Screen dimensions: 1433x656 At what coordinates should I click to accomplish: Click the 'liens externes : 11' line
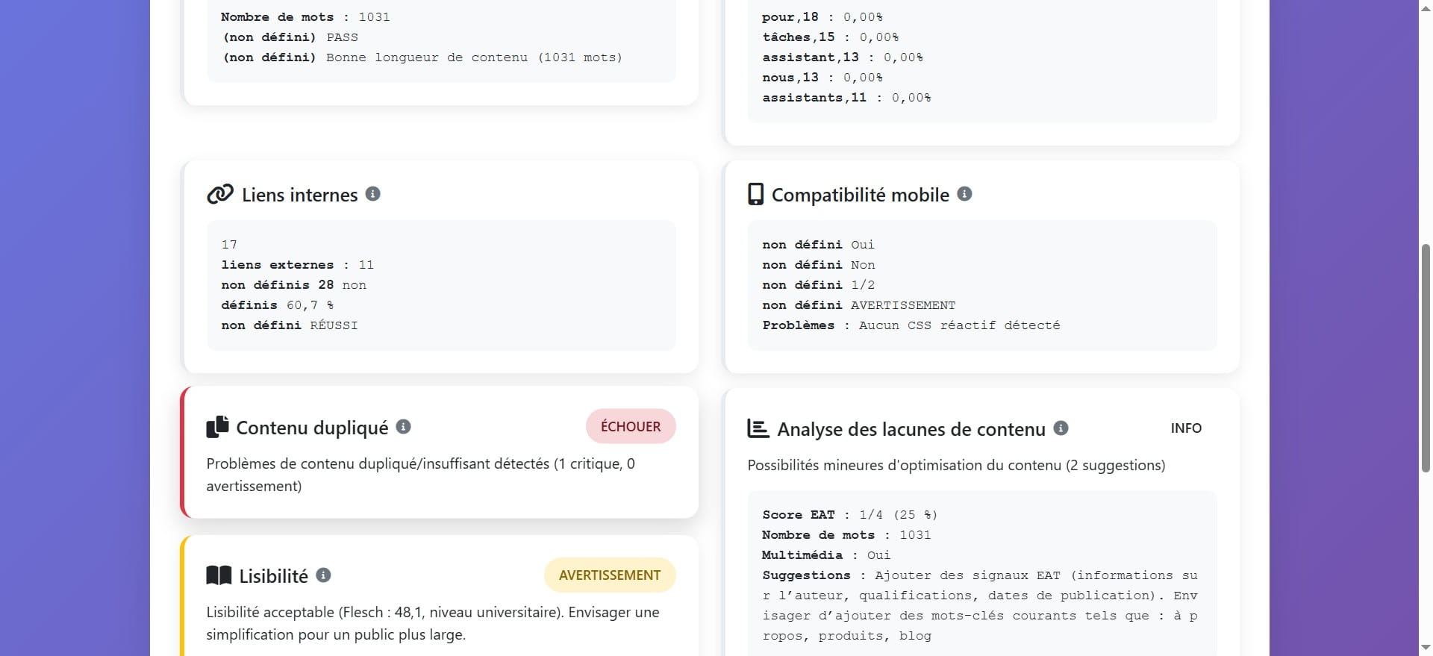point(298,264)
